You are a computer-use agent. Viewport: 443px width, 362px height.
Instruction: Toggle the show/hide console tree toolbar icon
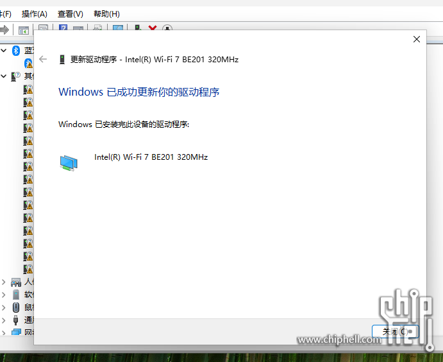pos(24,30)
